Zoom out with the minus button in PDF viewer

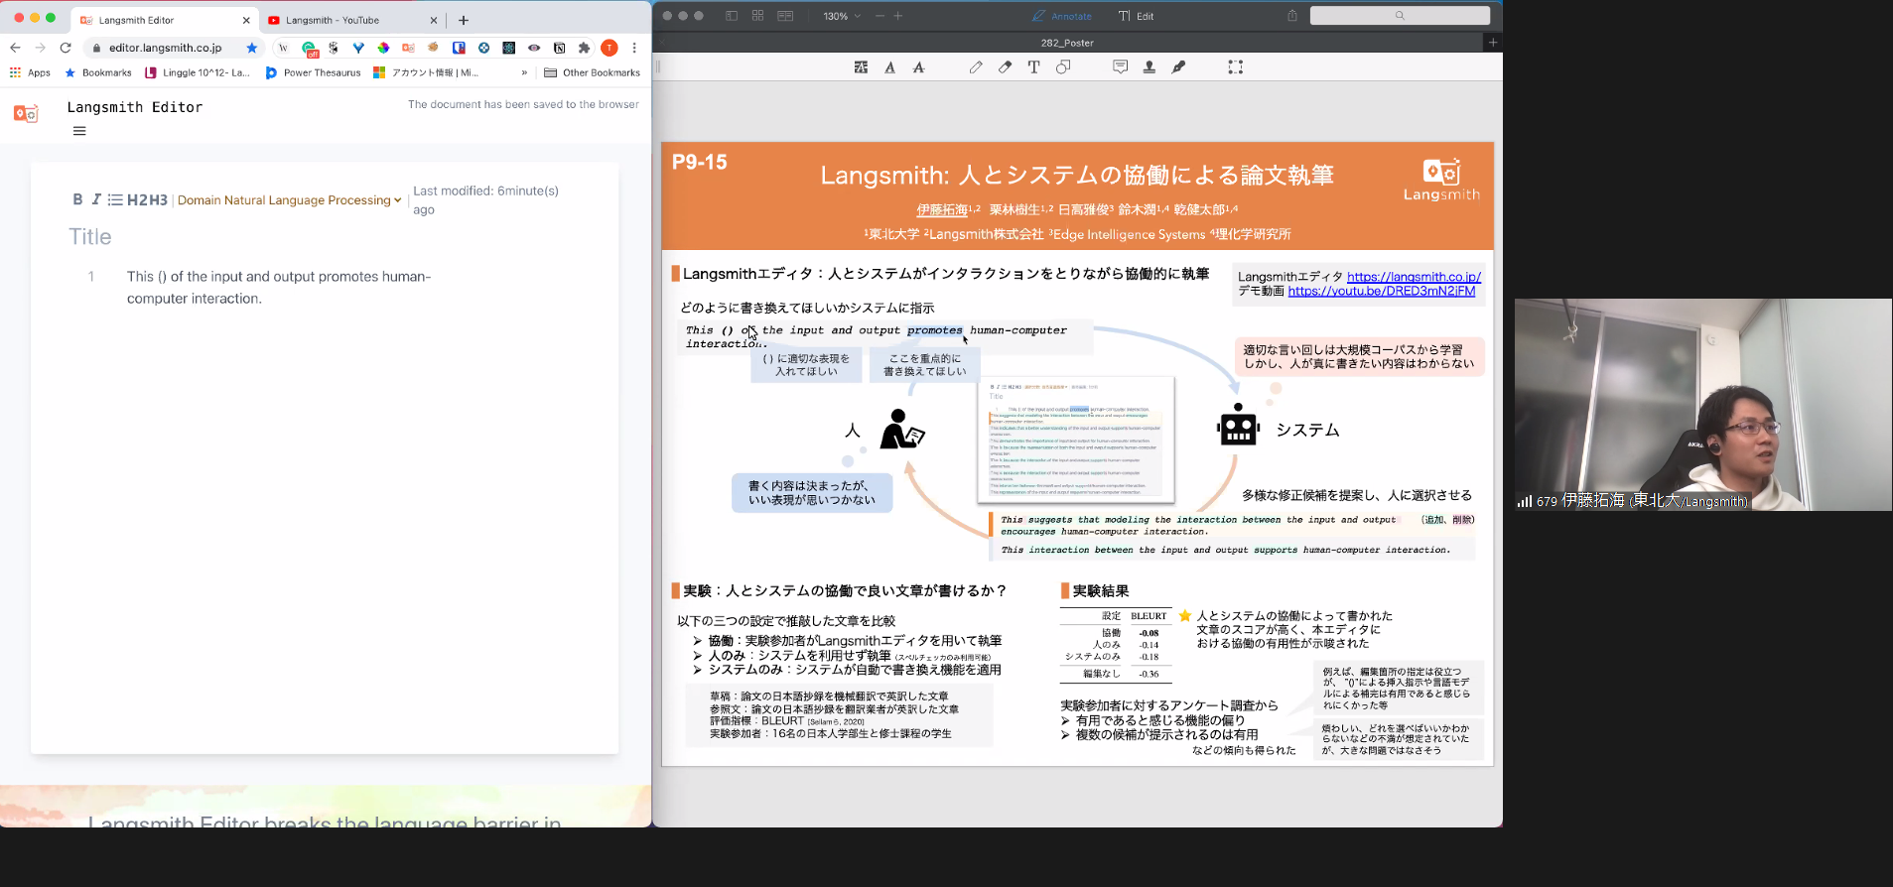tap(879, 16)
